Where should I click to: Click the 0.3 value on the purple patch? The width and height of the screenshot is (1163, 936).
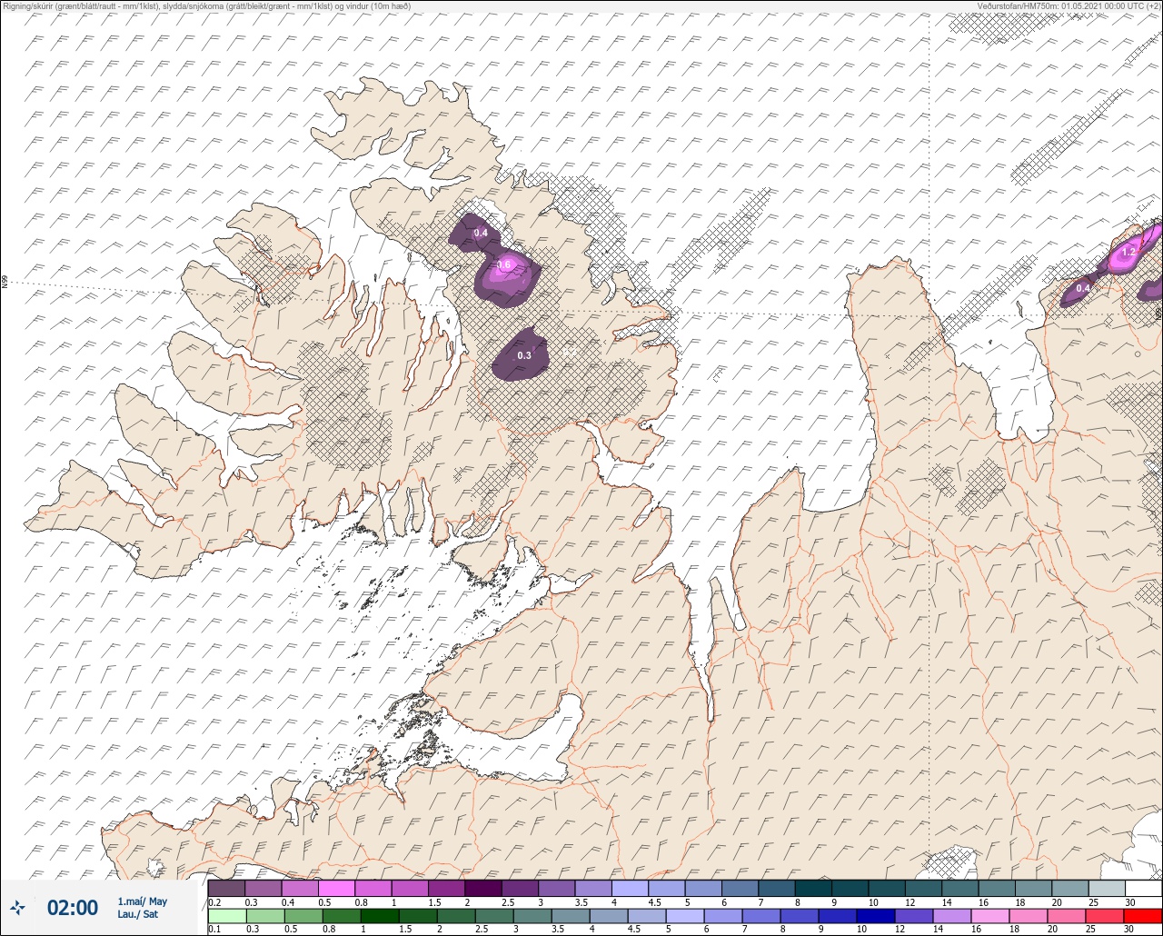pos(524,355)
